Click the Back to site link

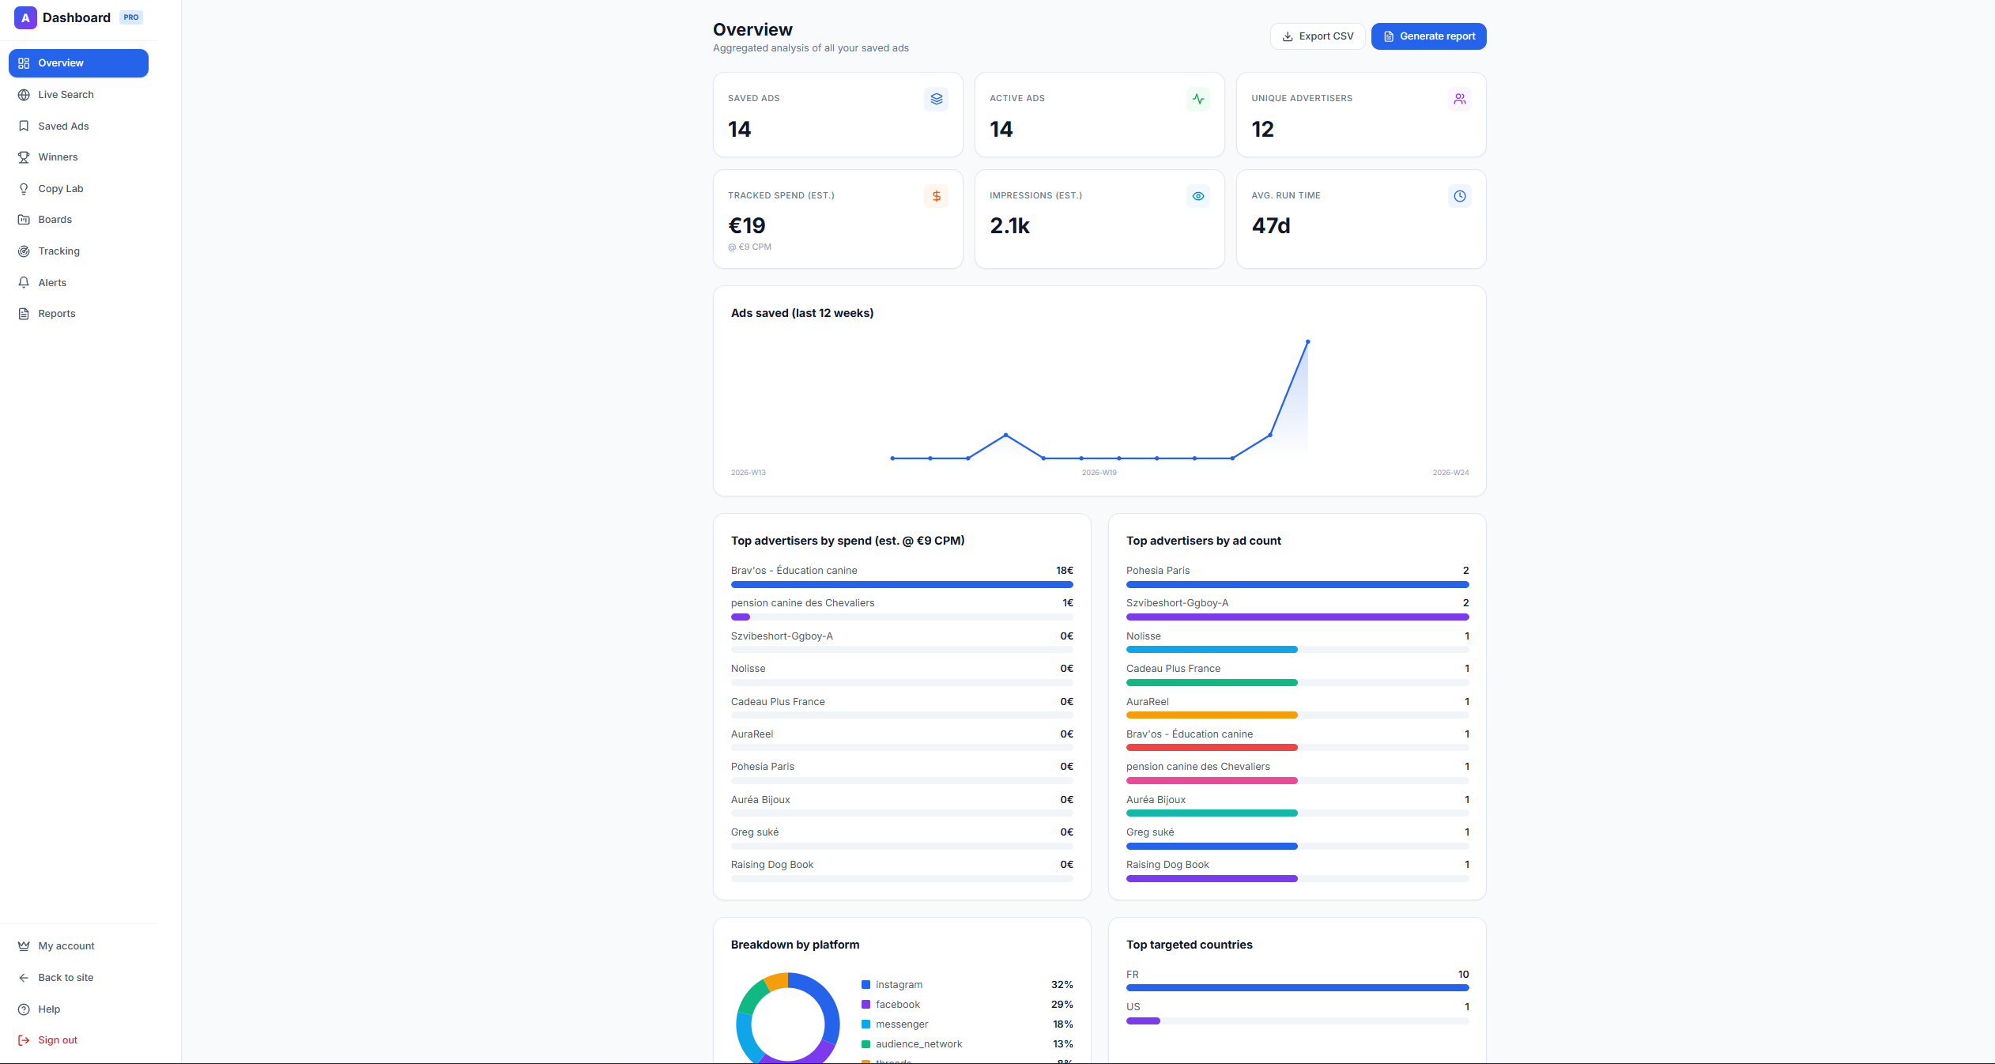click(x=78, y=978)
